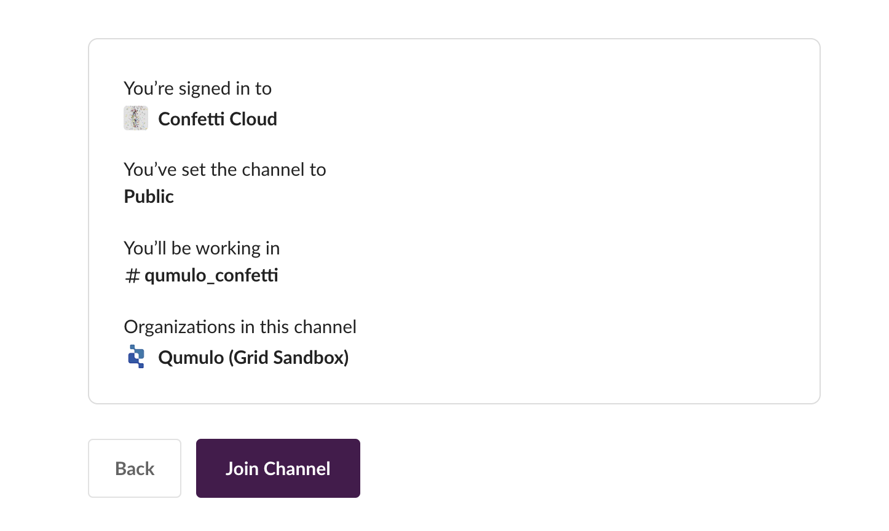Click the Public channel visibility label
Viewport: 889px width, 531px height.
[x=149, y=197]
